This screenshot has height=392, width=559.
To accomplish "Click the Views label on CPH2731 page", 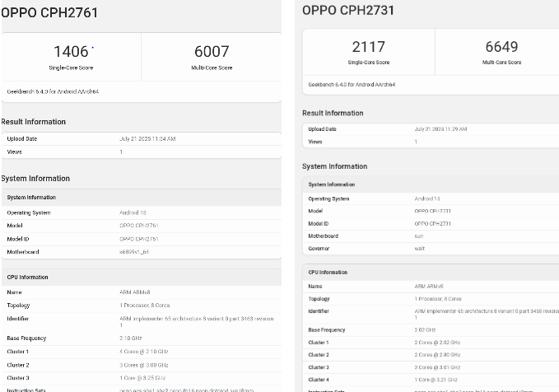I will [315, 142].
